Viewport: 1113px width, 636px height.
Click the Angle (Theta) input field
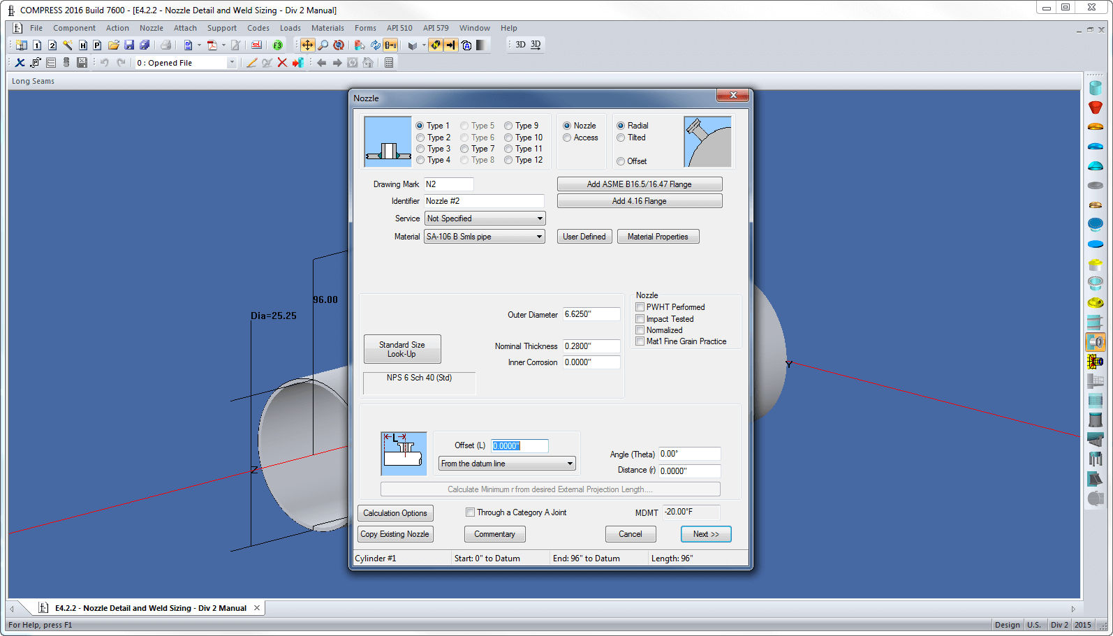pyautogui.click(x=689, y=454)
